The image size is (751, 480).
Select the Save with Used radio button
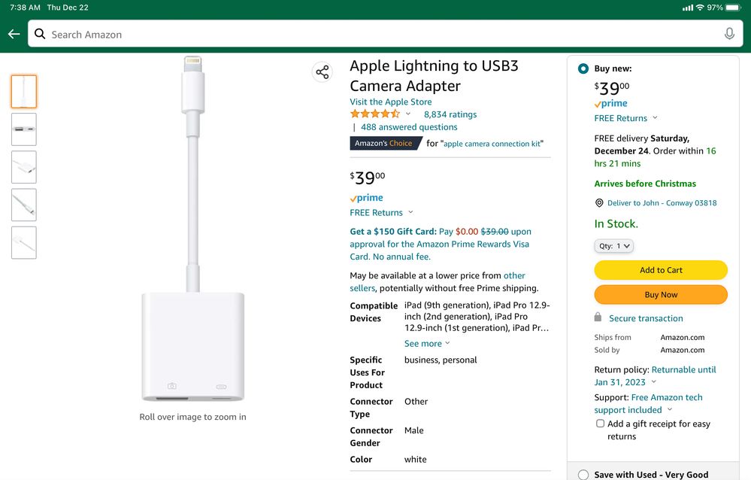click(583, 475)
